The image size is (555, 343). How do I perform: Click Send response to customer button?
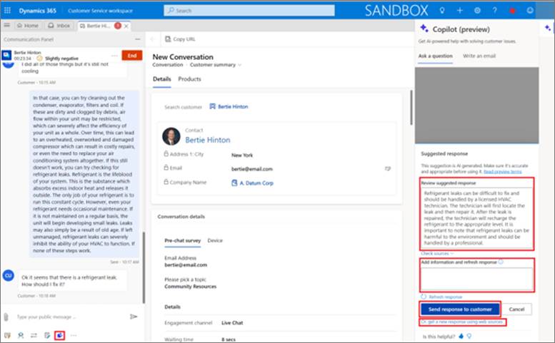tap(459, 309)
